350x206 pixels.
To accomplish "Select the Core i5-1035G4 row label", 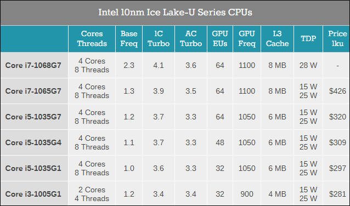I will pyautogui.click(x=33, y=142).
